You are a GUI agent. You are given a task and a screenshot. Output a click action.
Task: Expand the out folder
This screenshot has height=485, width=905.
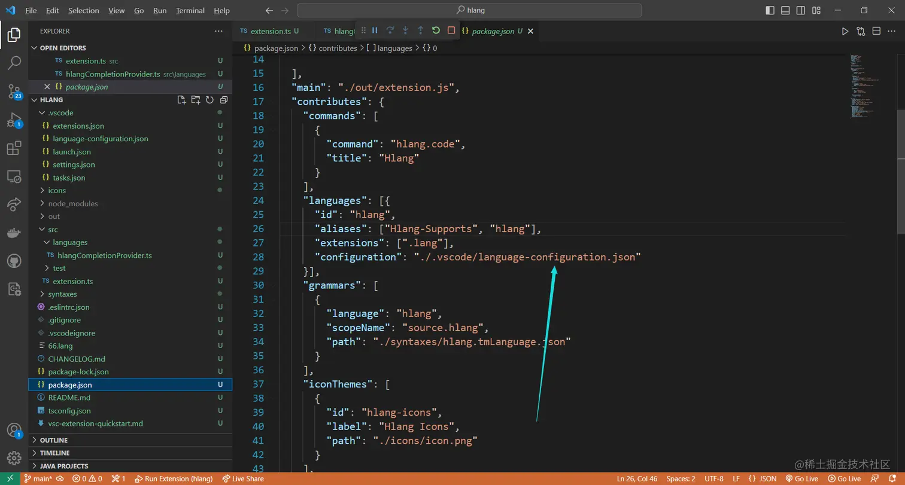(130, 216)
